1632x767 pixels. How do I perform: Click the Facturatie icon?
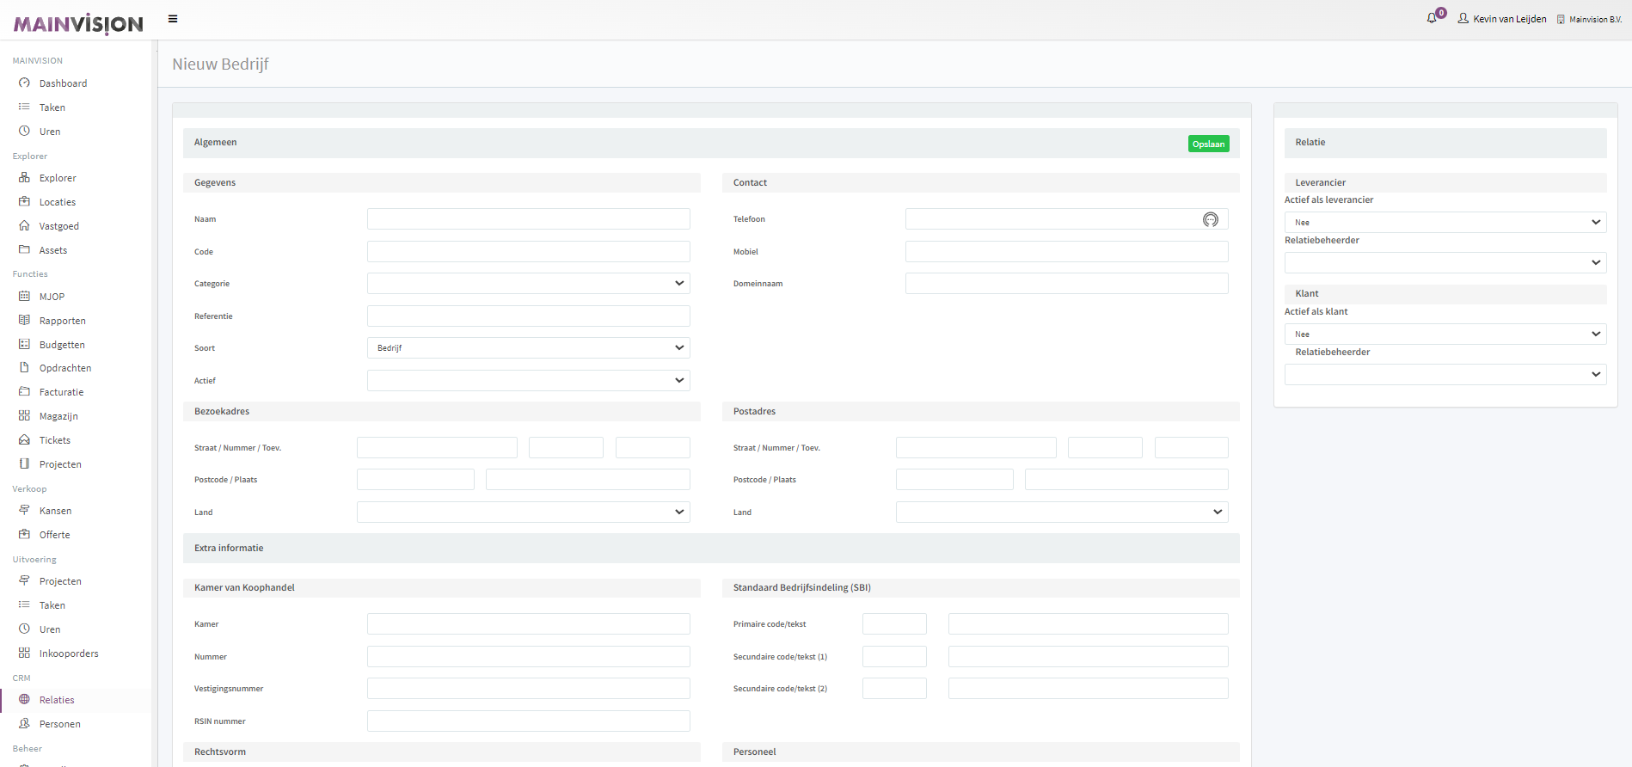24,392
